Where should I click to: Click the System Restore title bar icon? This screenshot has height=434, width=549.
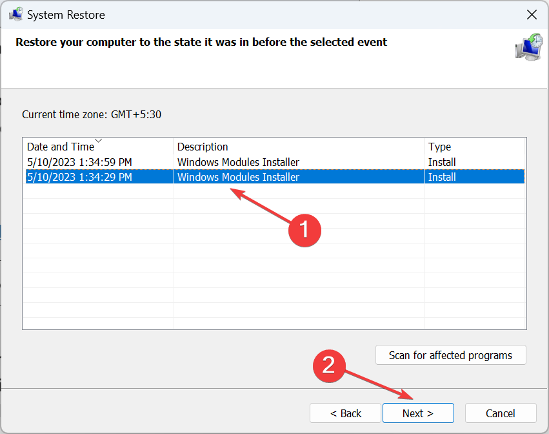point(15,15)
